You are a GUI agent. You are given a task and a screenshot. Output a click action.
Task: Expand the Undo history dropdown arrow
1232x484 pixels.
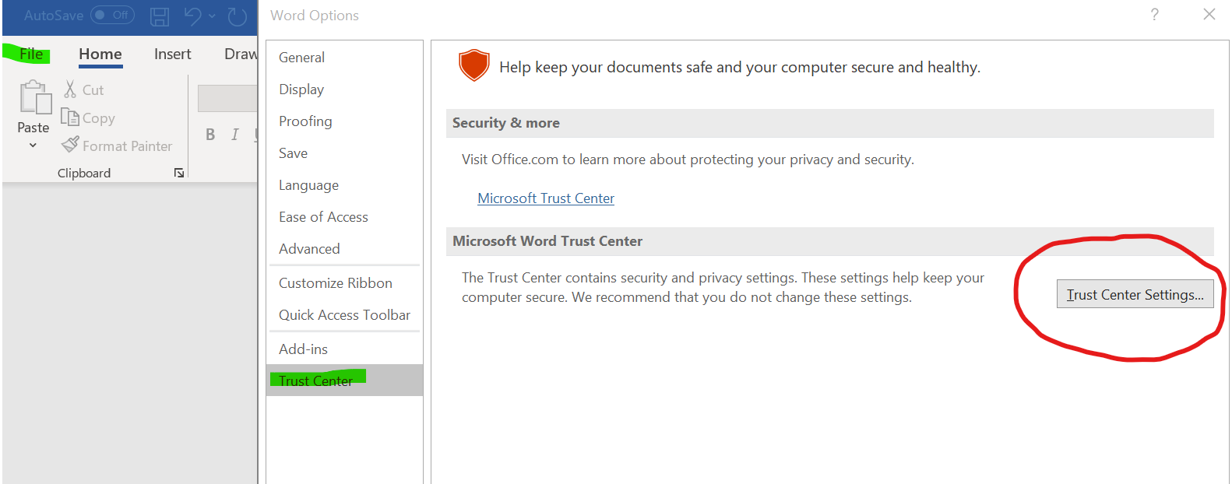point(212,16)
